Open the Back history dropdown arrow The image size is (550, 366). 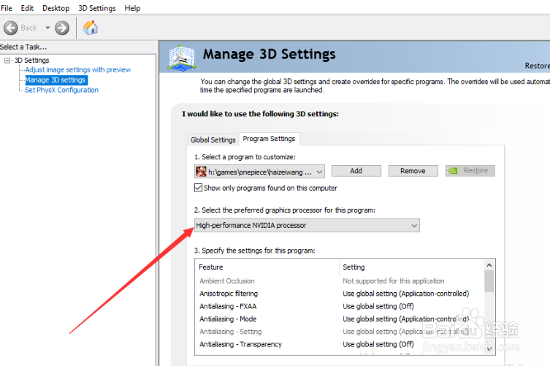pos(47,28)
